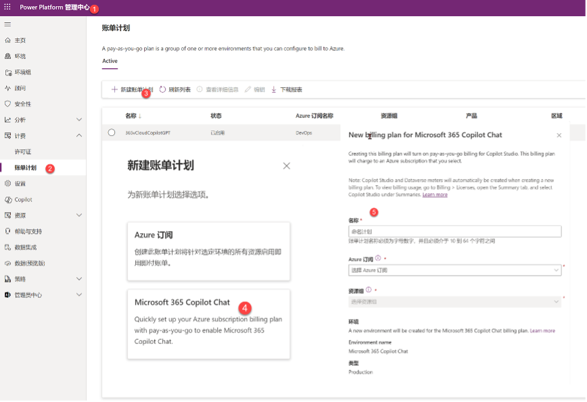587x402 pixels.
Task: Click the 365vCloudCopilotGPT plan name
Action: [148, 133]
